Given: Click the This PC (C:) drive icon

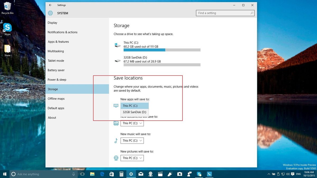Looking at the screenshot, I should tap(117, 44).
